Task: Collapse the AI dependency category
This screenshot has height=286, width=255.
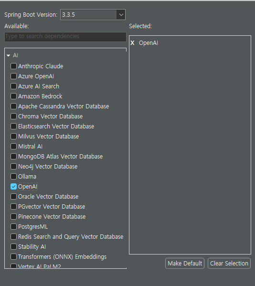Action: (x=9, y=55)
